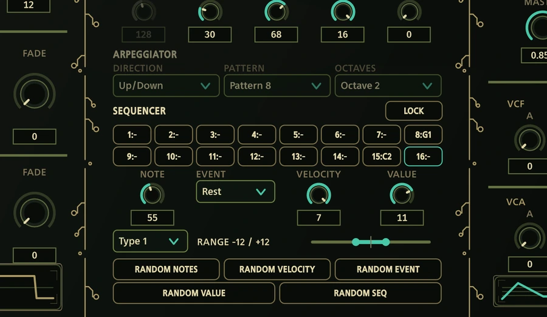Select sequencer step 3:-
The image size is (547, 317).
coord(215,135)
